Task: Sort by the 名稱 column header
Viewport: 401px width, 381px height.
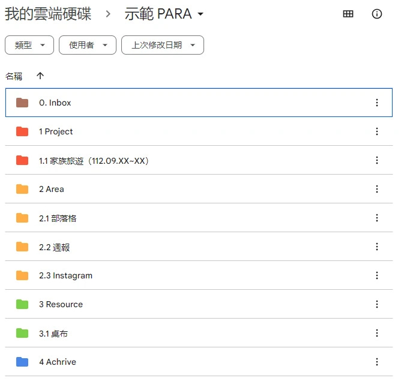Action: [14, 76]
